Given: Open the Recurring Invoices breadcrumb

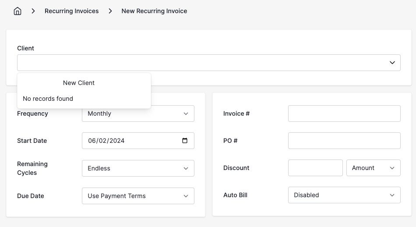Looking at the screenshot, I should pyautogui.click(x=72, y=11).
